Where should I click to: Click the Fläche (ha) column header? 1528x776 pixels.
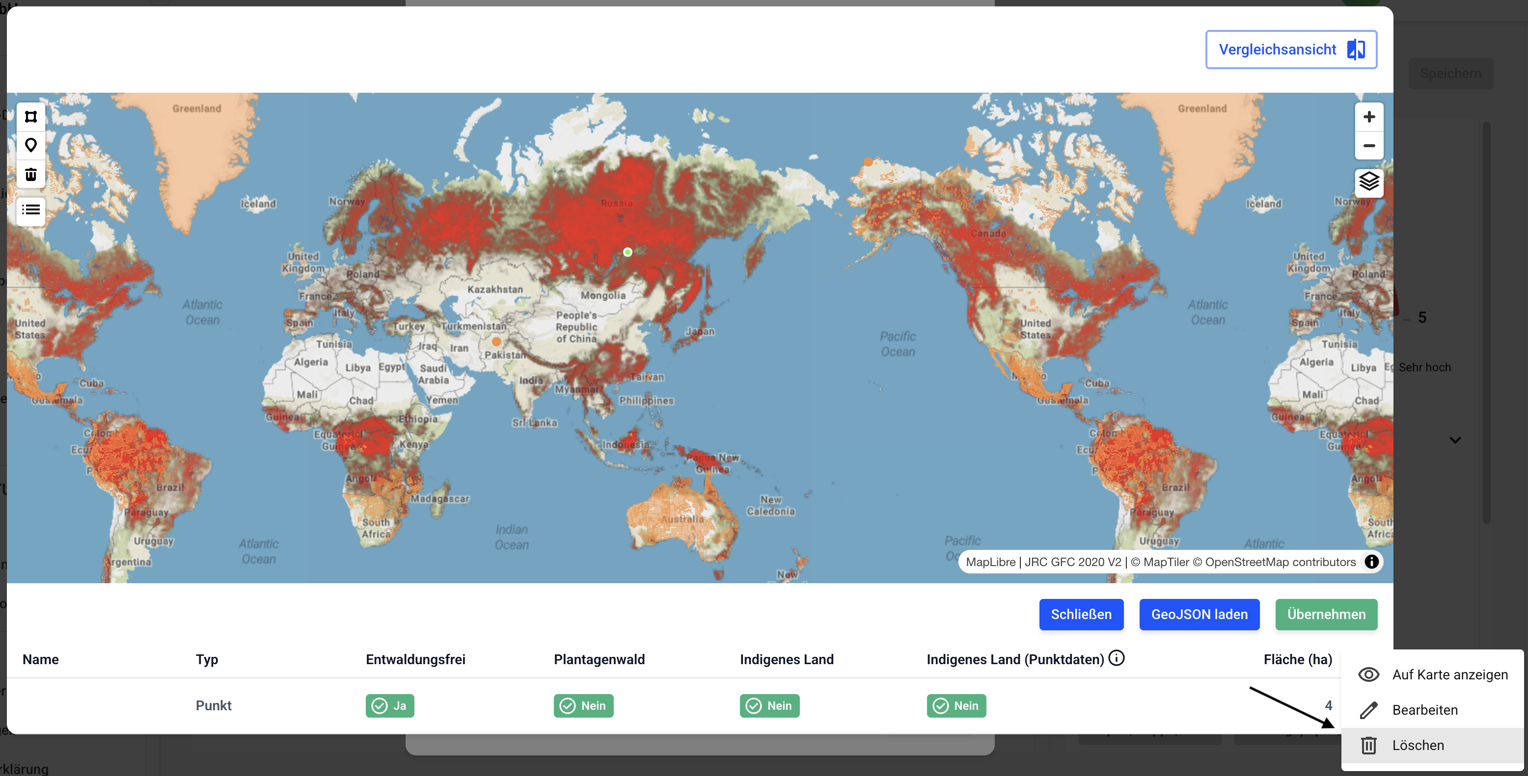pos(1297,659)
